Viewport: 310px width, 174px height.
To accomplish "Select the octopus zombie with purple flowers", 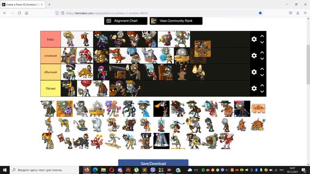I will 113,109.
